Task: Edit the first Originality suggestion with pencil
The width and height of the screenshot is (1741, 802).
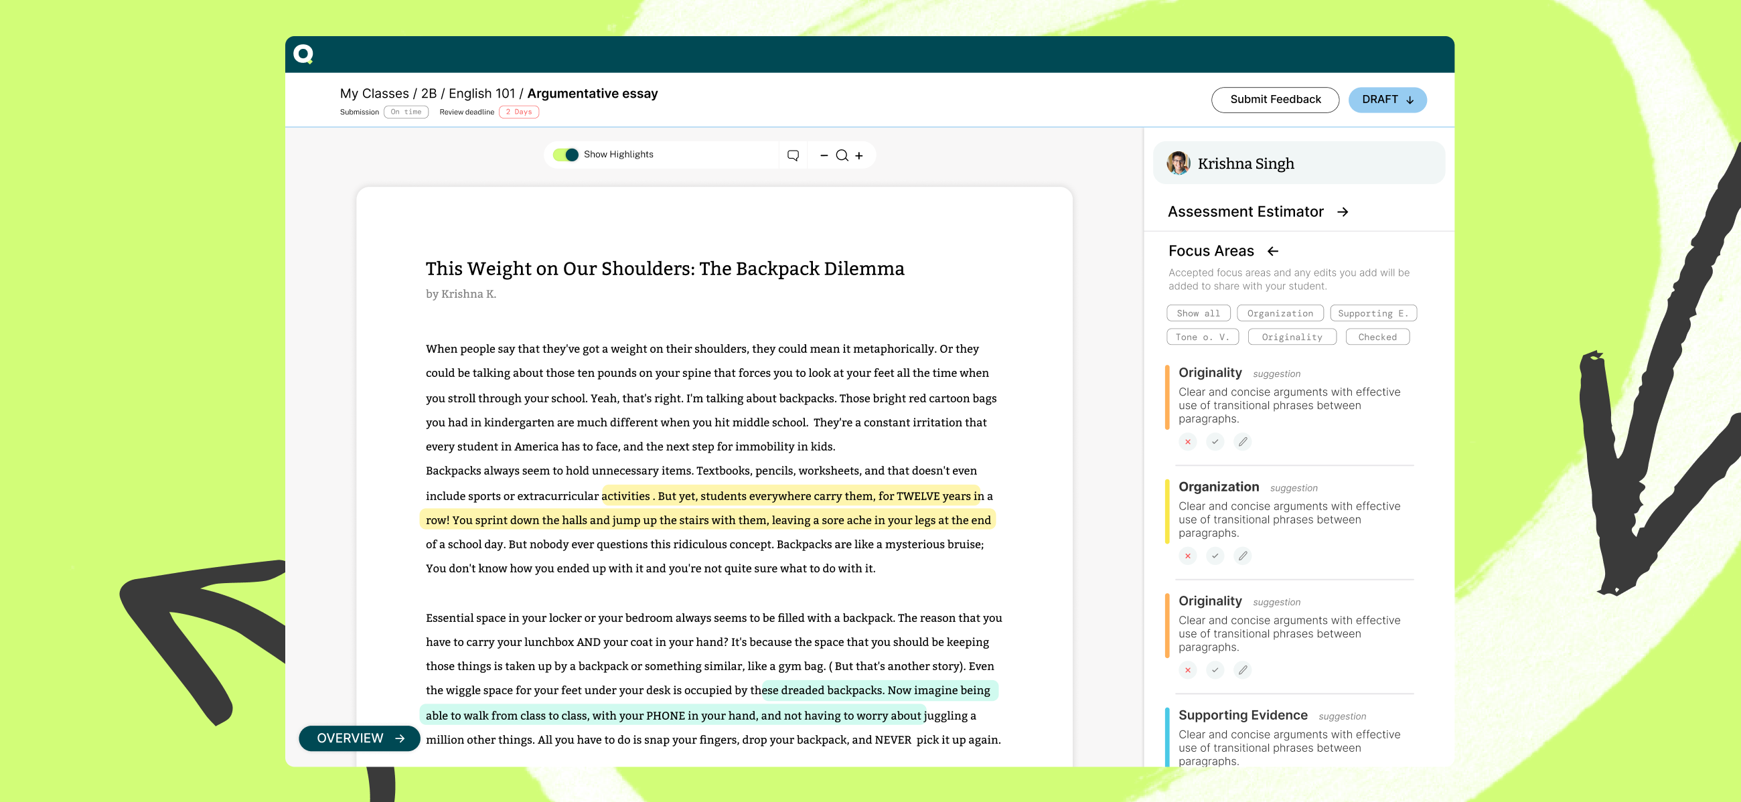Action: [x=1242, y=442]
